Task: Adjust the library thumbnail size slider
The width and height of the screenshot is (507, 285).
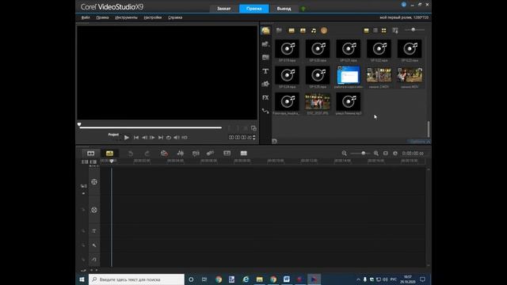Action: click(x=414, y=30)
